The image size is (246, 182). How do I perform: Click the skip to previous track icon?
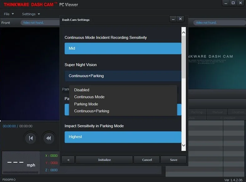point(31,138)
